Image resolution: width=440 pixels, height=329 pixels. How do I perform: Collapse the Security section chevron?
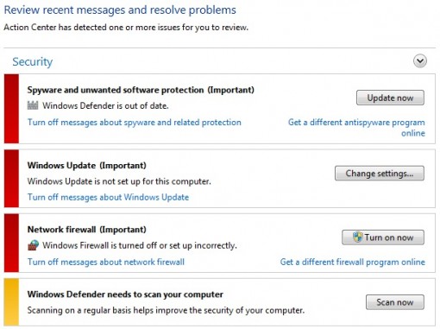click(x=420, y=61)
